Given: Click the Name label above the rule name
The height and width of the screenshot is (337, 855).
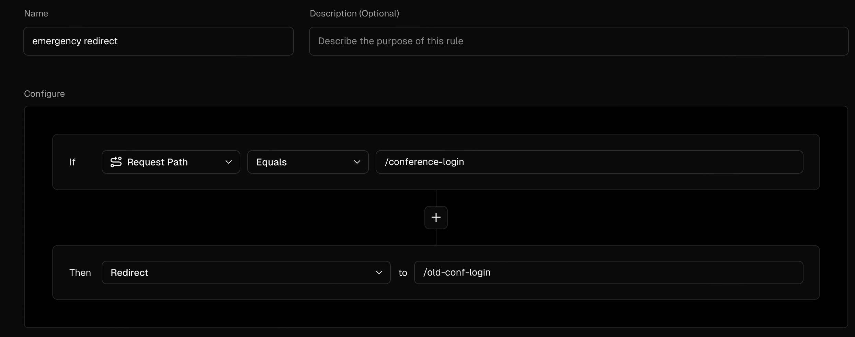Looking at the screenshot, I should click(36, 13).
